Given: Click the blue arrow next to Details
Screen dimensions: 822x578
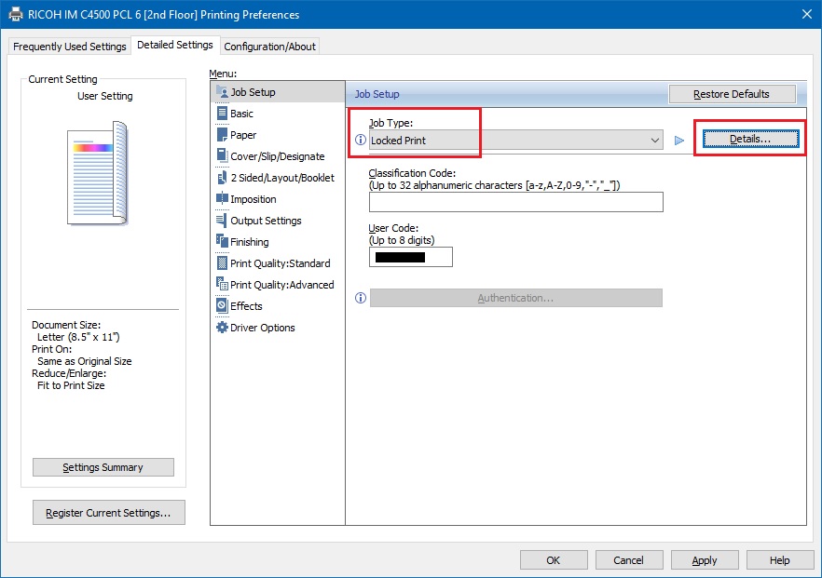Looking at the screenshot, I should click(x=679, y=141).
